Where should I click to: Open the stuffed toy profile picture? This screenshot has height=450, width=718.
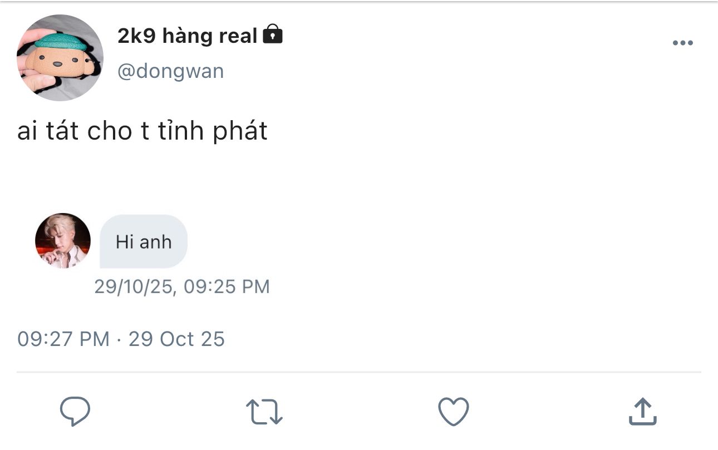click(60, 58)
